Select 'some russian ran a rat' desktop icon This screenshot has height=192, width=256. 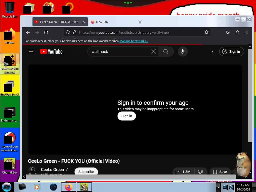(10, 64)
